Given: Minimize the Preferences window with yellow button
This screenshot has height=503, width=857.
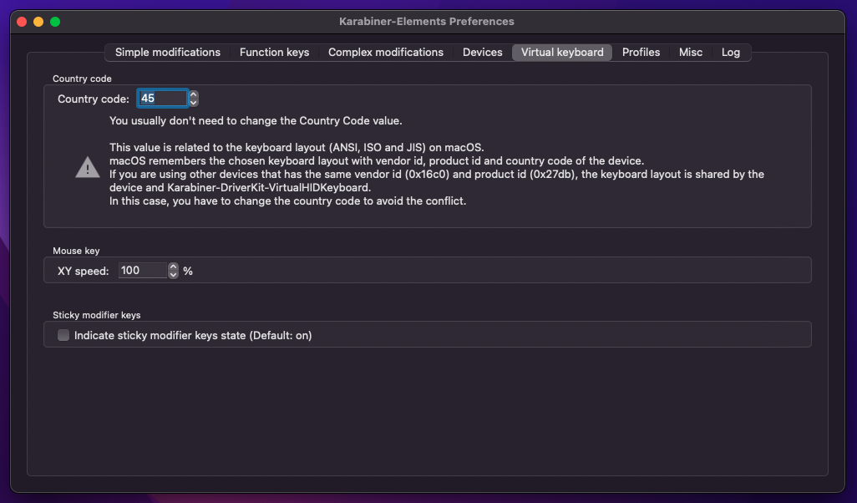Looking at the screenshot, I should coord(38,22).
